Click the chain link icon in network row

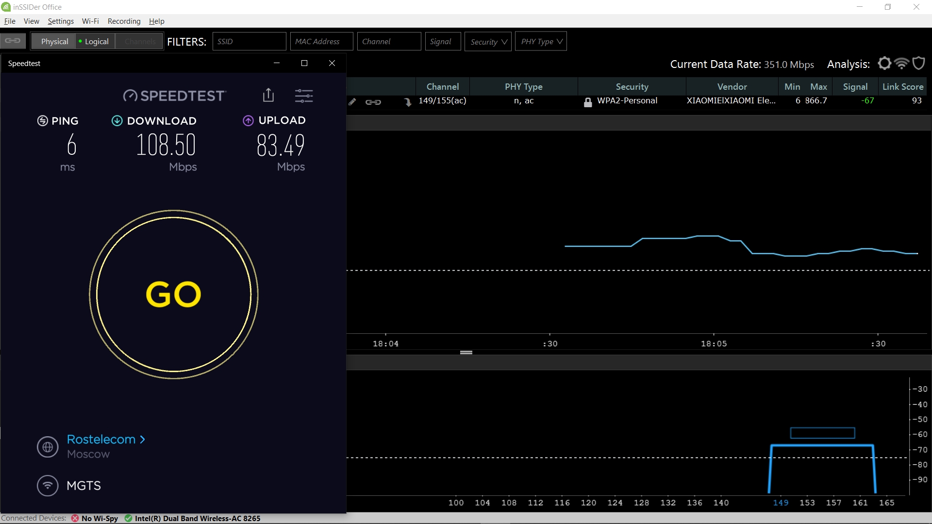(373, 102)
